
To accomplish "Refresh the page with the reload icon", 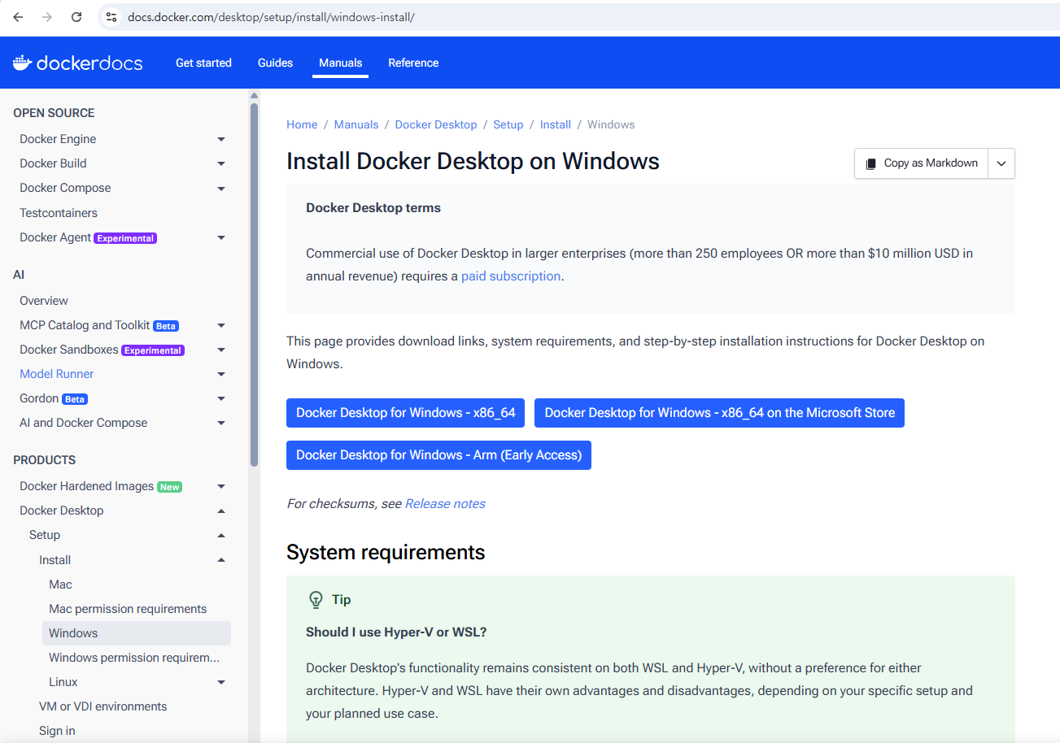I will [x=76, y=16].
